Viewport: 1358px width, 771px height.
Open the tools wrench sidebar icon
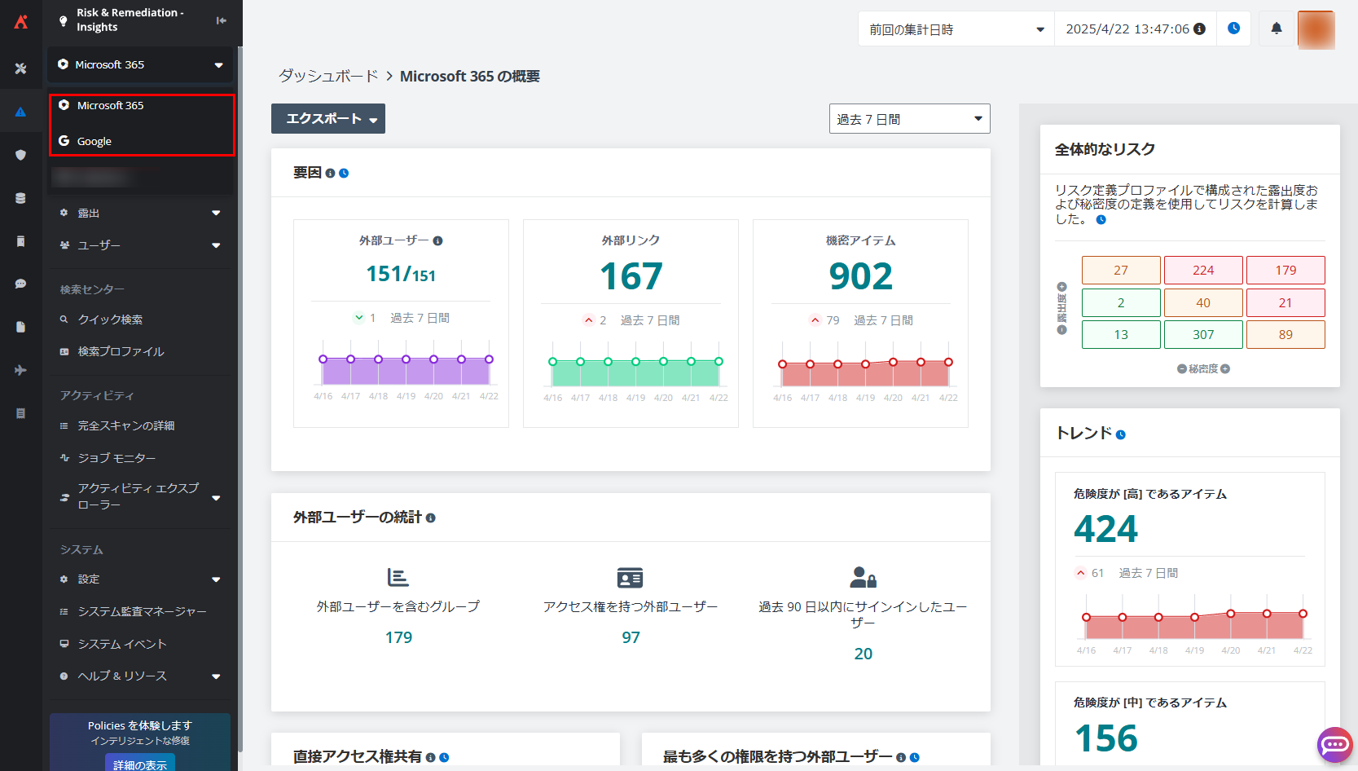pos(21,68)
